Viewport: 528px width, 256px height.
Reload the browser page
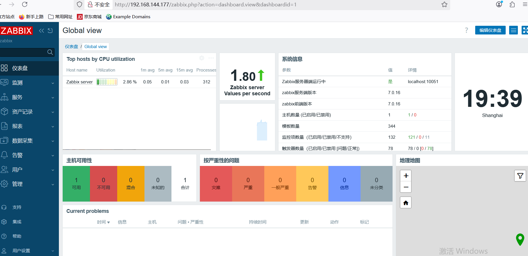tap(25, 4)
